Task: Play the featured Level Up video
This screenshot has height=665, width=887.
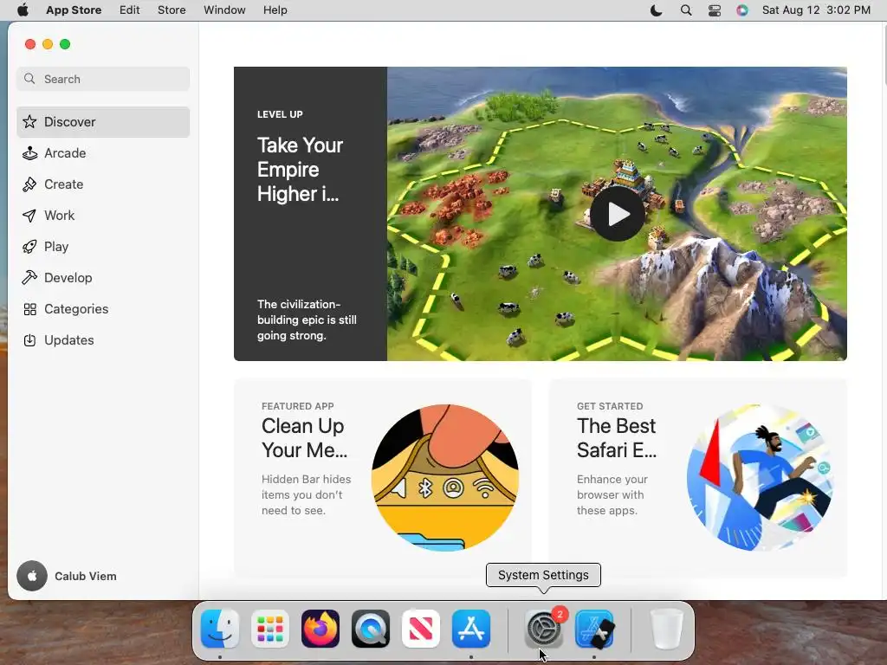Action: [617, 214]
